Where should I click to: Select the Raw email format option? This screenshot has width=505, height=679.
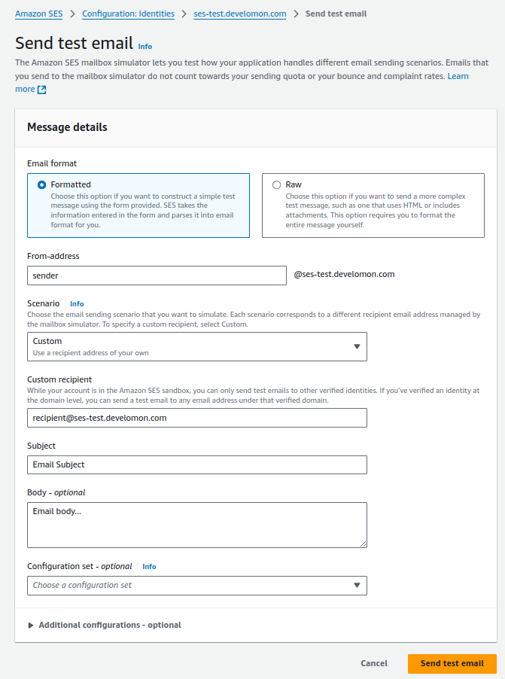pos(276,184)
